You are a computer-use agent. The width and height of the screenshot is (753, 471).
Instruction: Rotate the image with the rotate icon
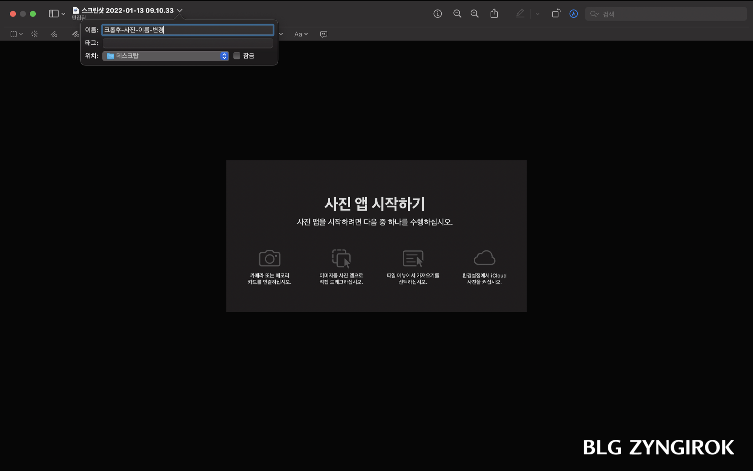[x=556, y=14]
